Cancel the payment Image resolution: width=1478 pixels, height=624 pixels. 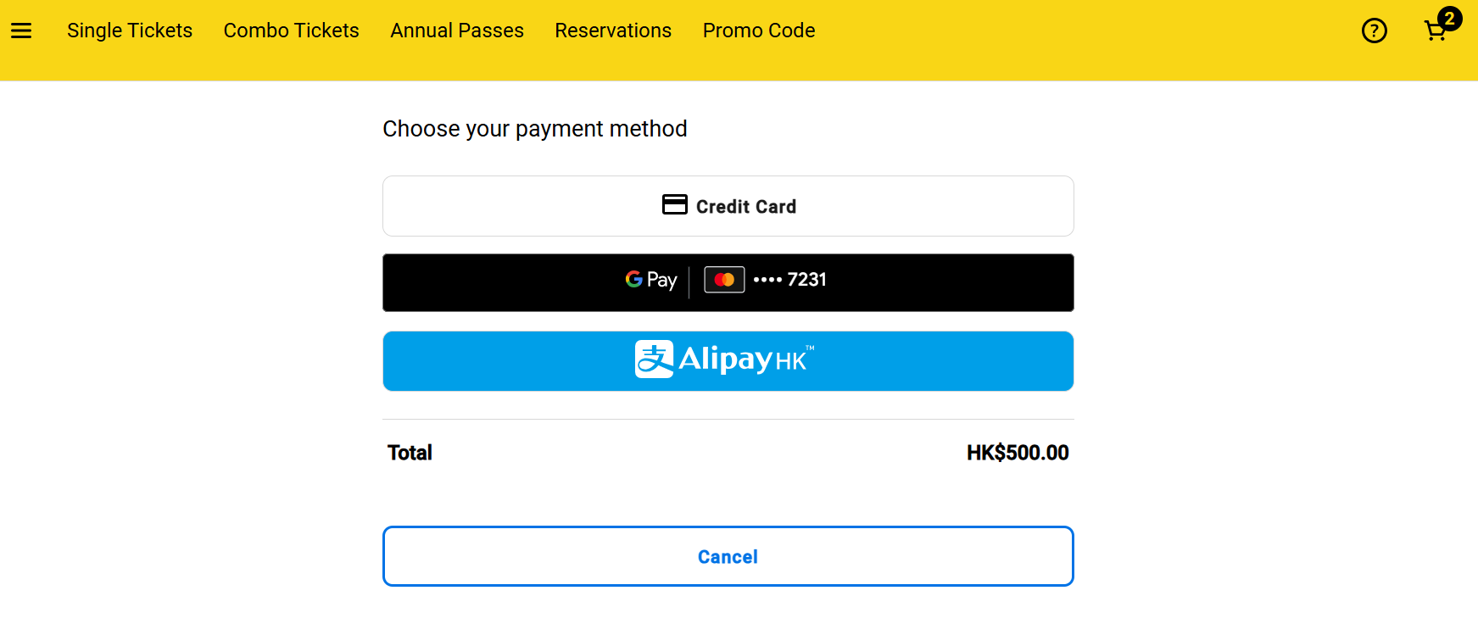click(x=728, y=556)
